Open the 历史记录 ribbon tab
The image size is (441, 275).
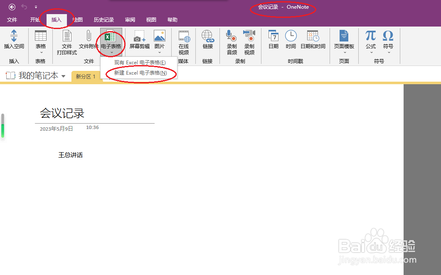coord(104,19)
